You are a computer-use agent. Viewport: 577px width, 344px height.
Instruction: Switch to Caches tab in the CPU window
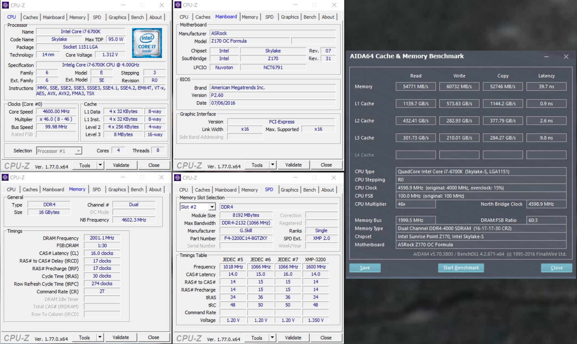point(30,17)
